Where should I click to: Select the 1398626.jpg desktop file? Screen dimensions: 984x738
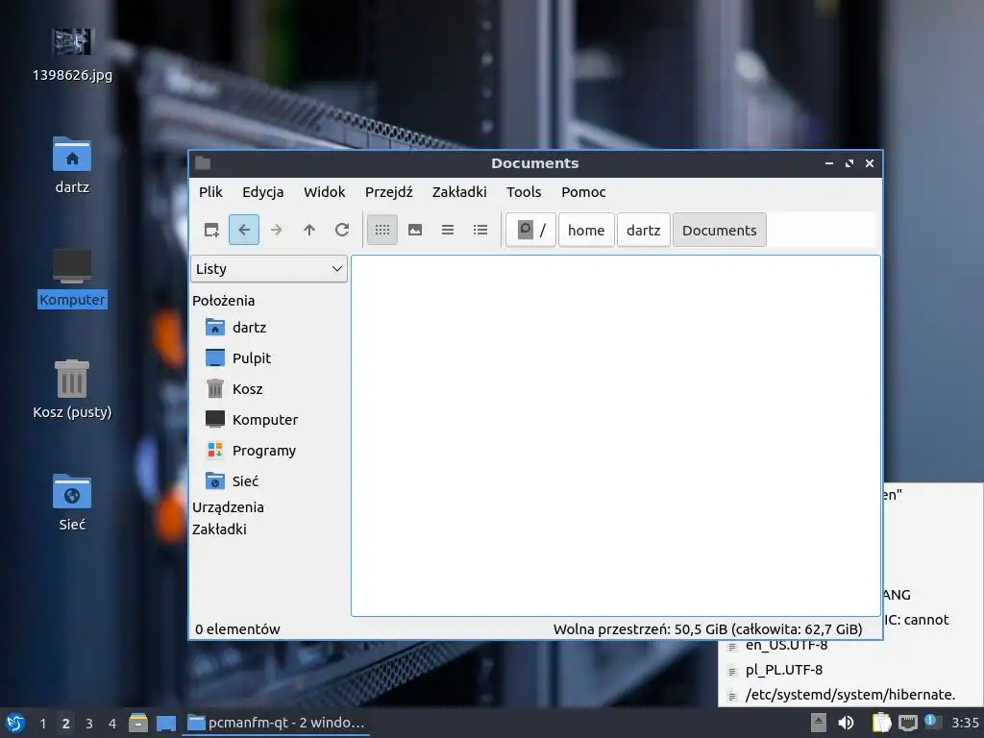72,55
